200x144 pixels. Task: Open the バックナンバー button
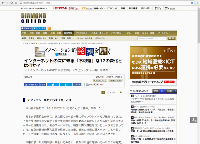[101, 80]
